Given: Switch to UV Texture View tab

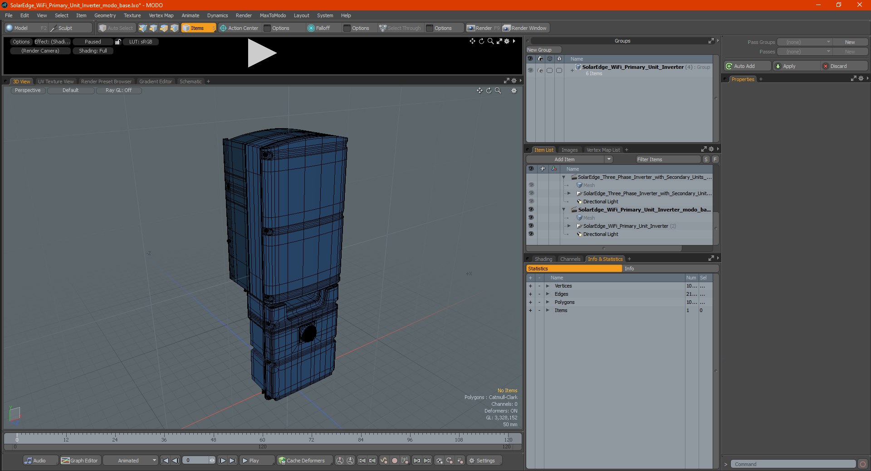Looking at the screenshot, I should click(x=56, y=82).
